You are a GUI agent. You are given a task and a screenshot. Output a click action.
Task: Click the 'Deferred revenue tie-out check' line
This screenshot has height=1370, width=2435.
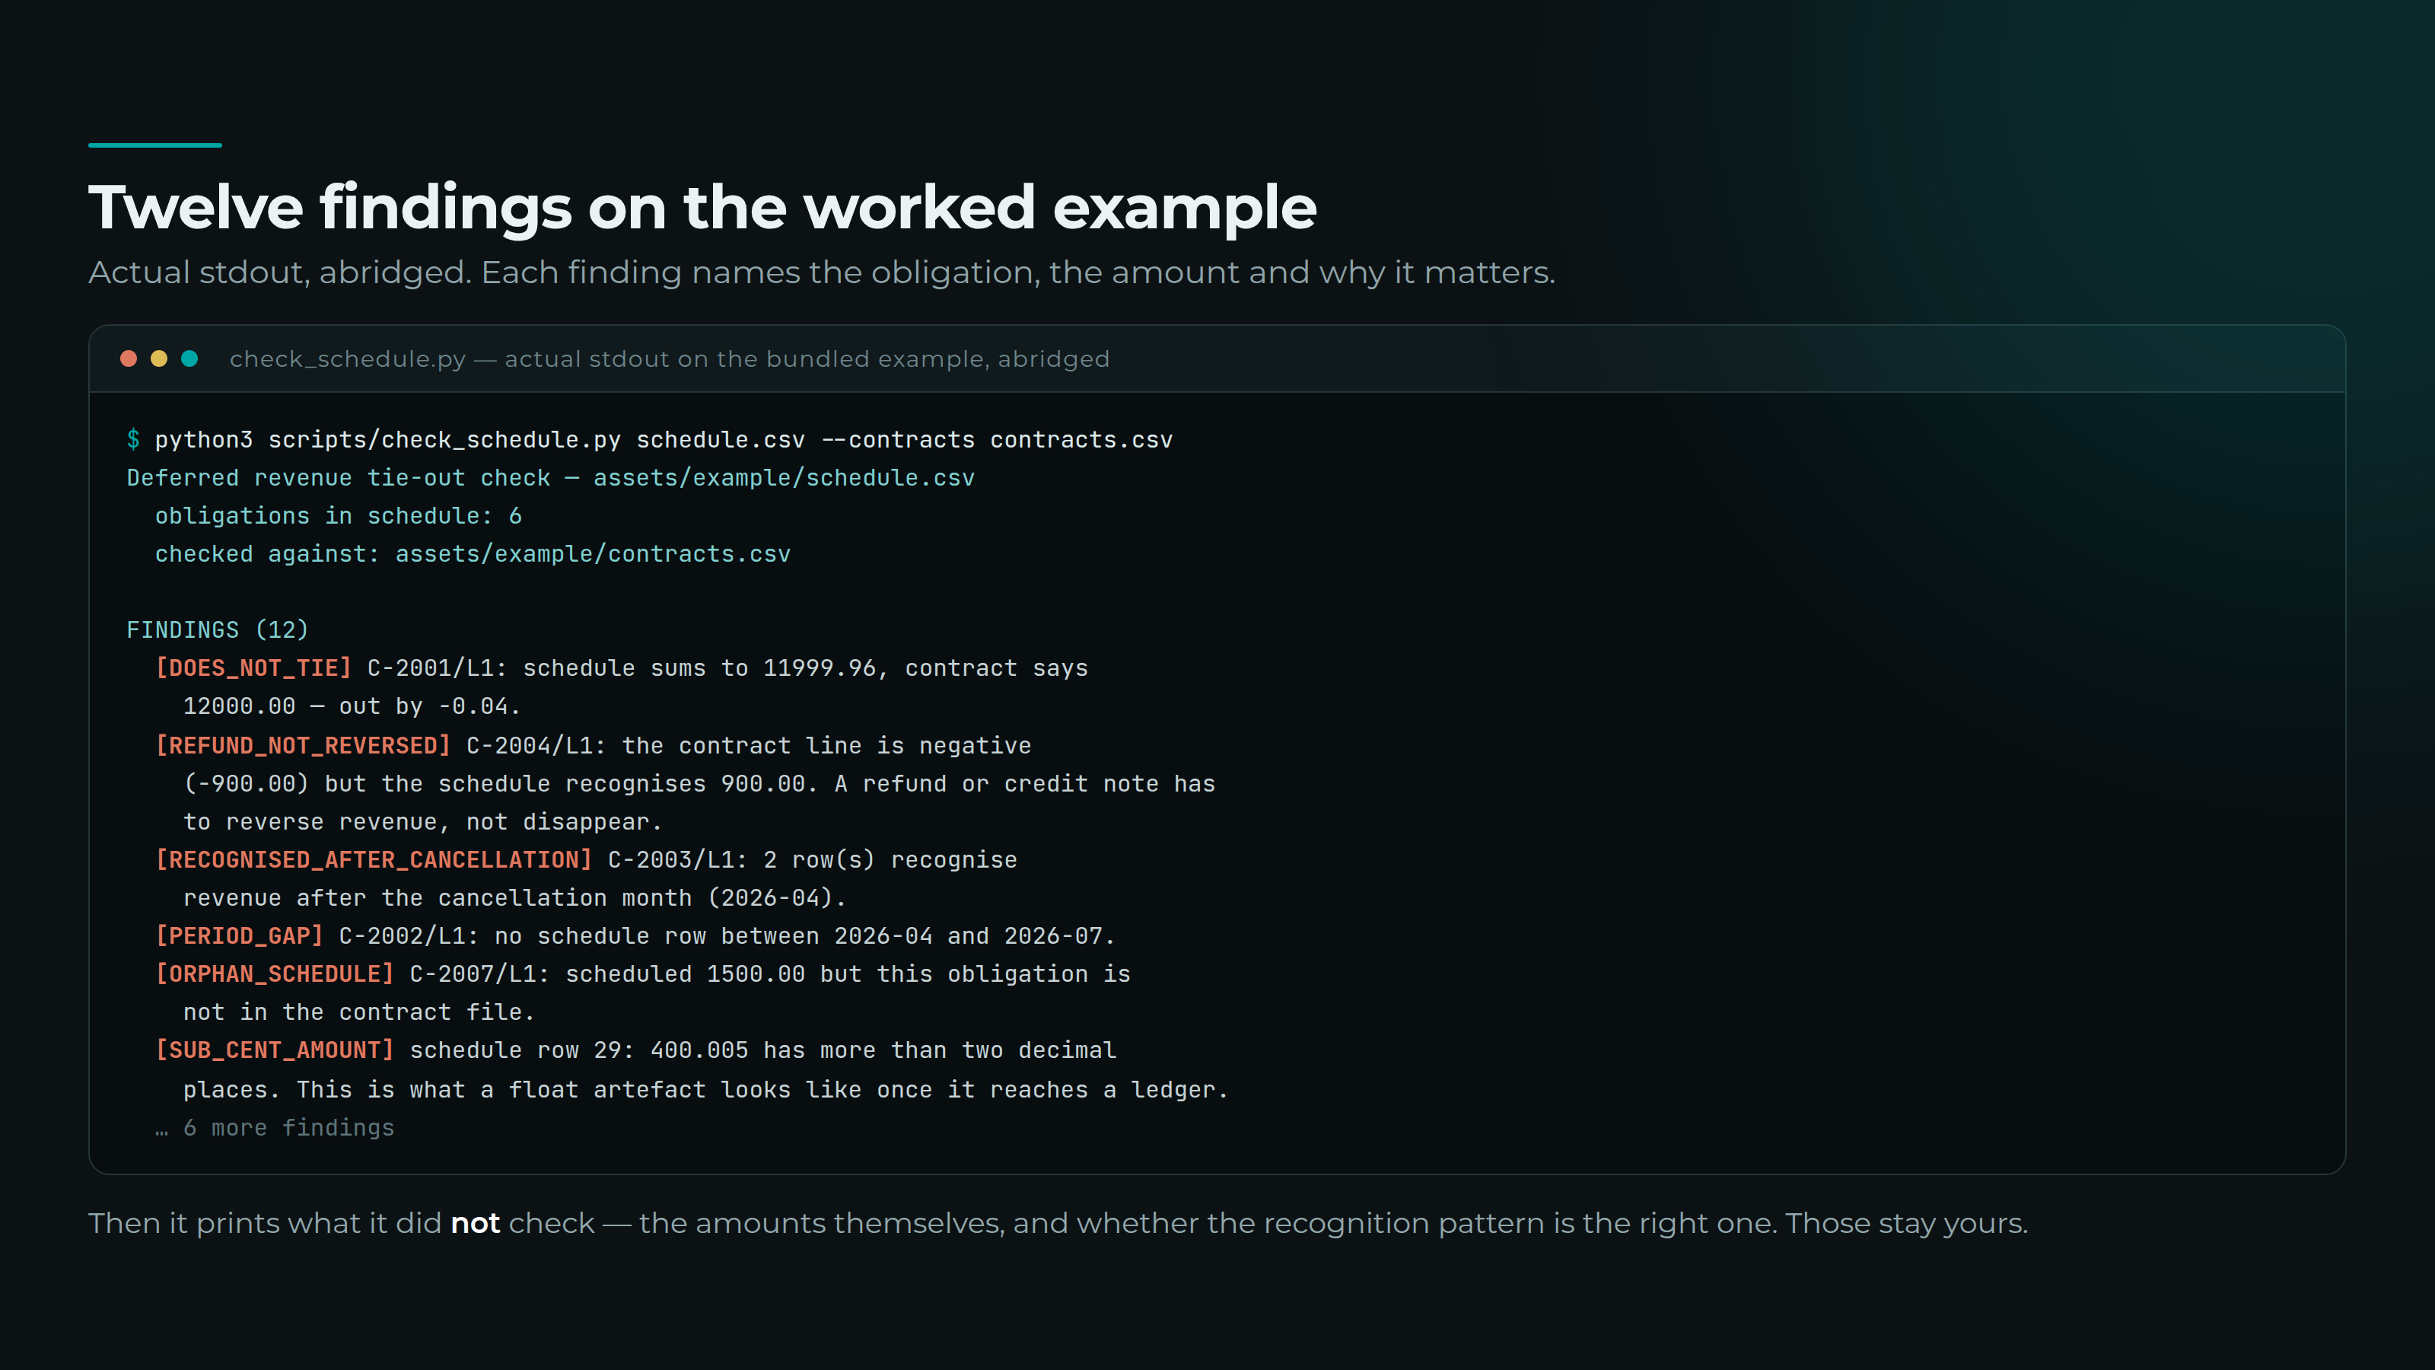(x=550, y=477)
